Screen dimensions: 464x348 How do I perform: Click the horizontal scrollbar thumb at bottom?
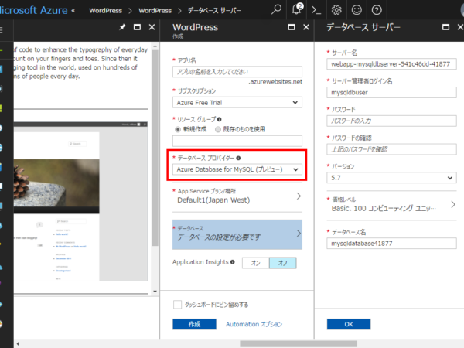tap(299, 344)
